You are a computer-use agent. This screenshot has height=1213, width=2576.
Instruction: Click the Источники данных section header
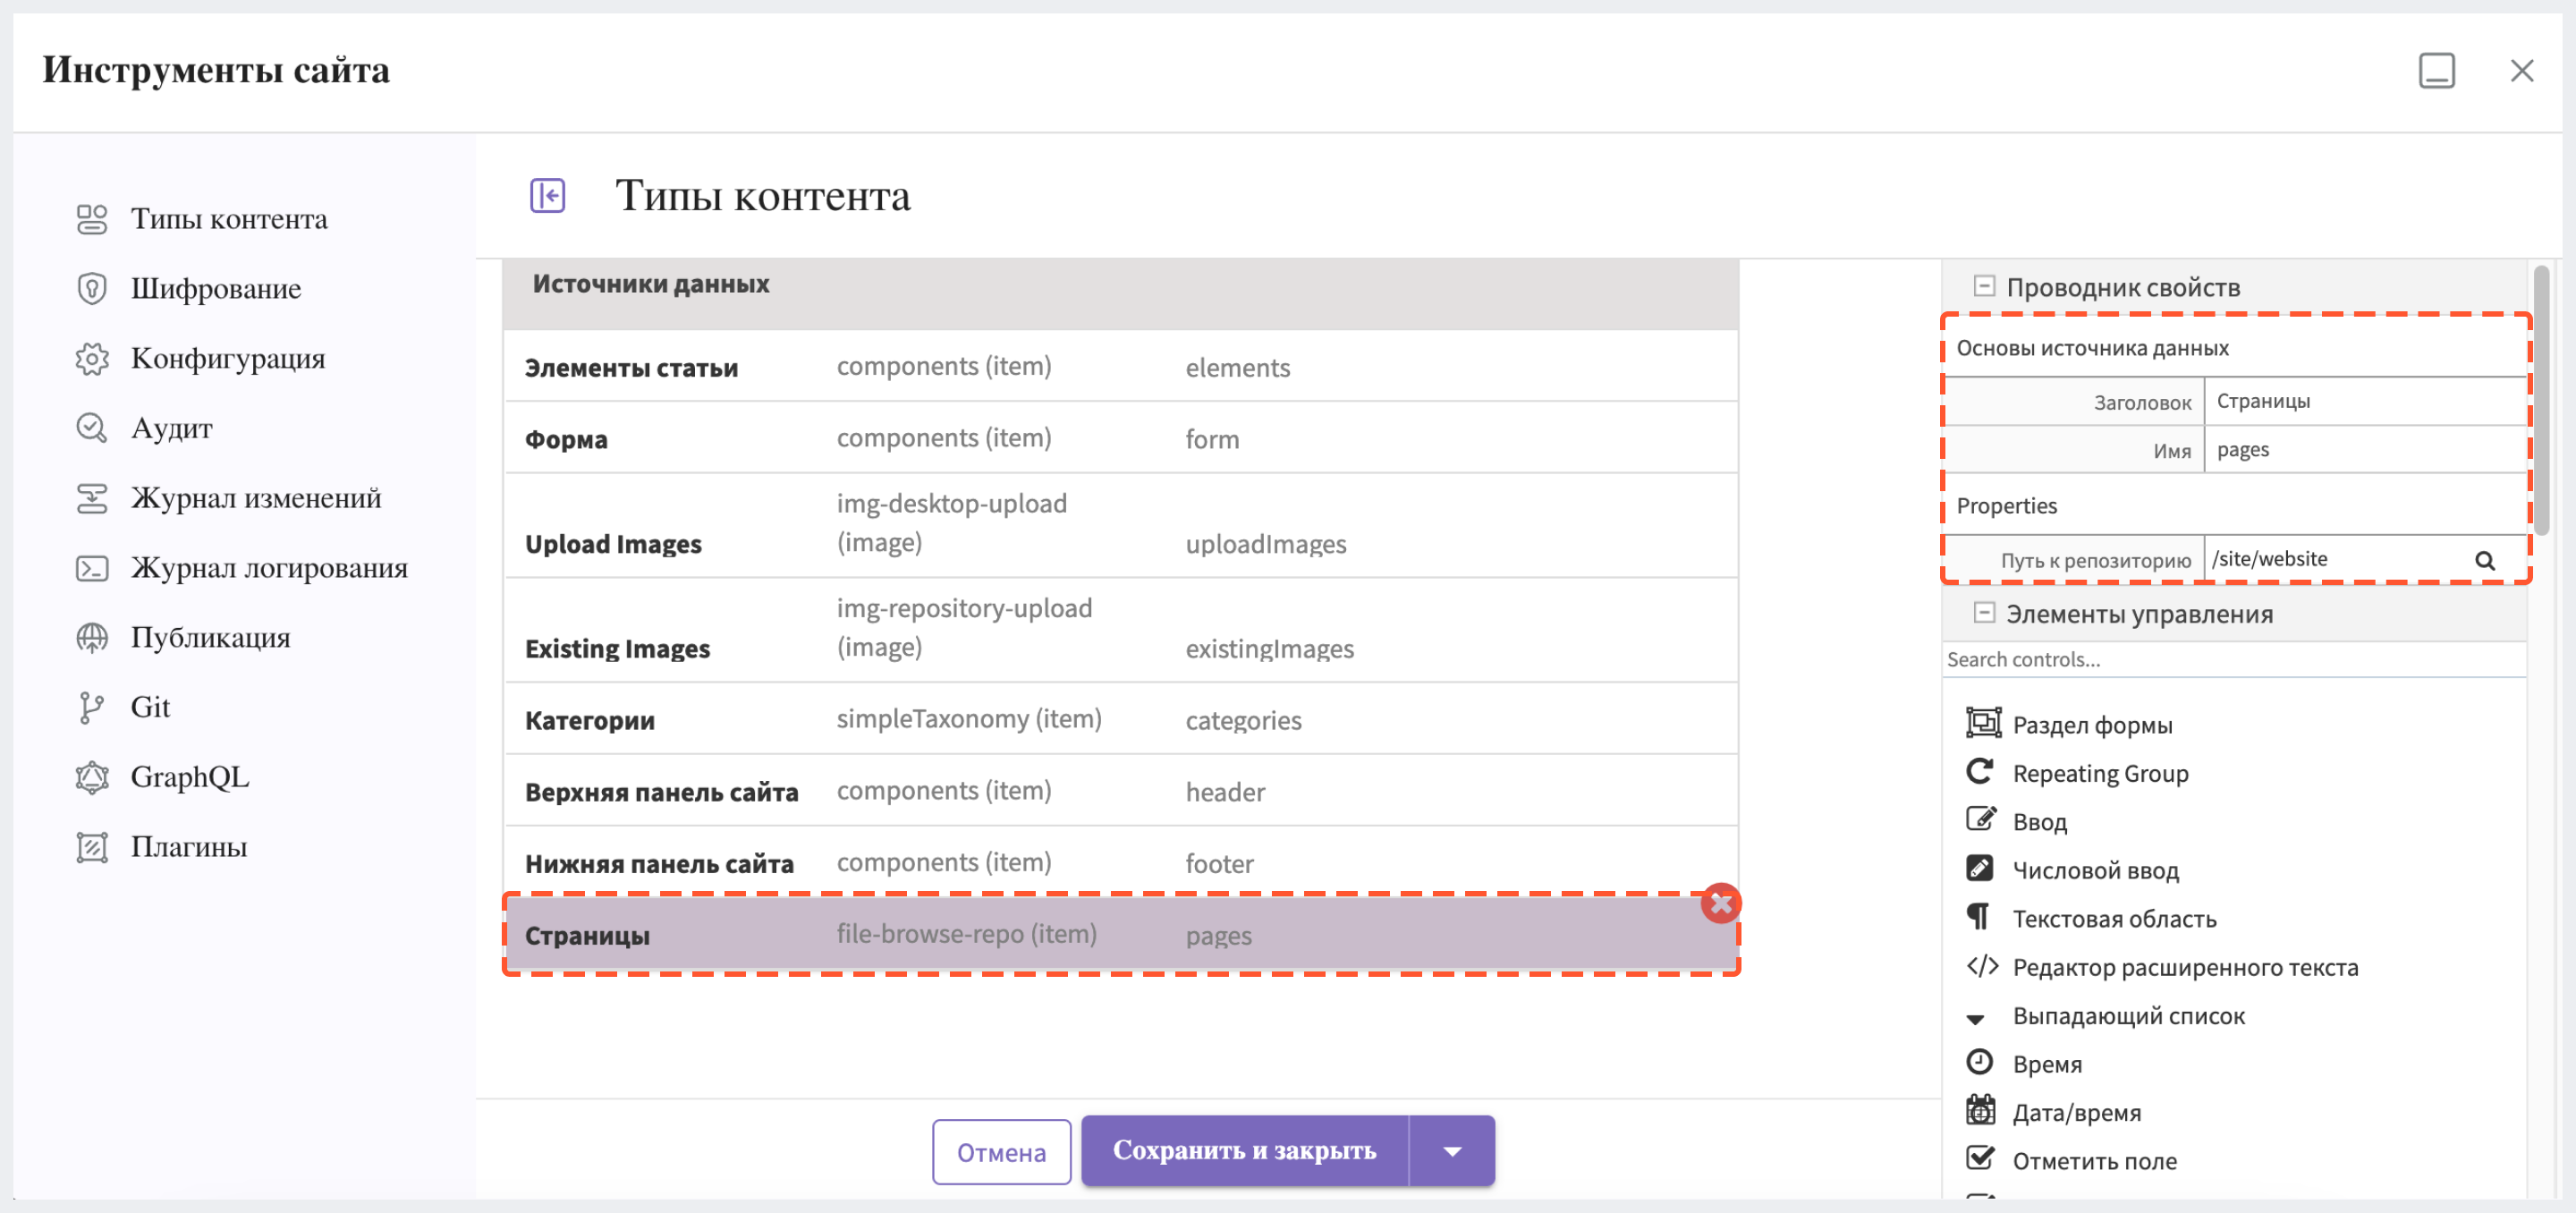point(1121,294)
